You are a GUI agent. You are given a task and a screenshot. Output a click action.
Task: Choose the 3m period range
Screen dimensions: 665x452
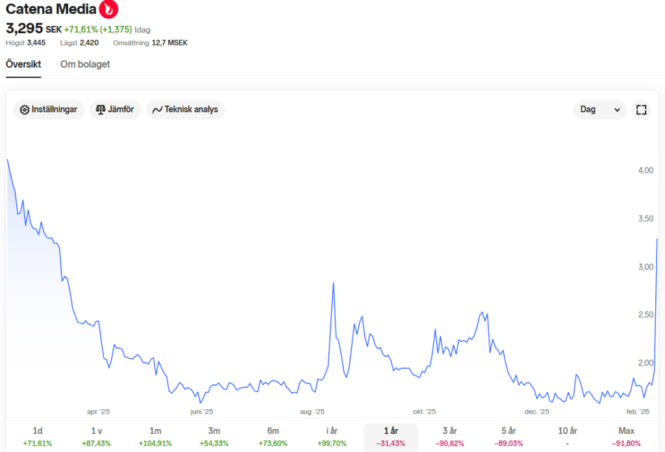pos(214,436)
